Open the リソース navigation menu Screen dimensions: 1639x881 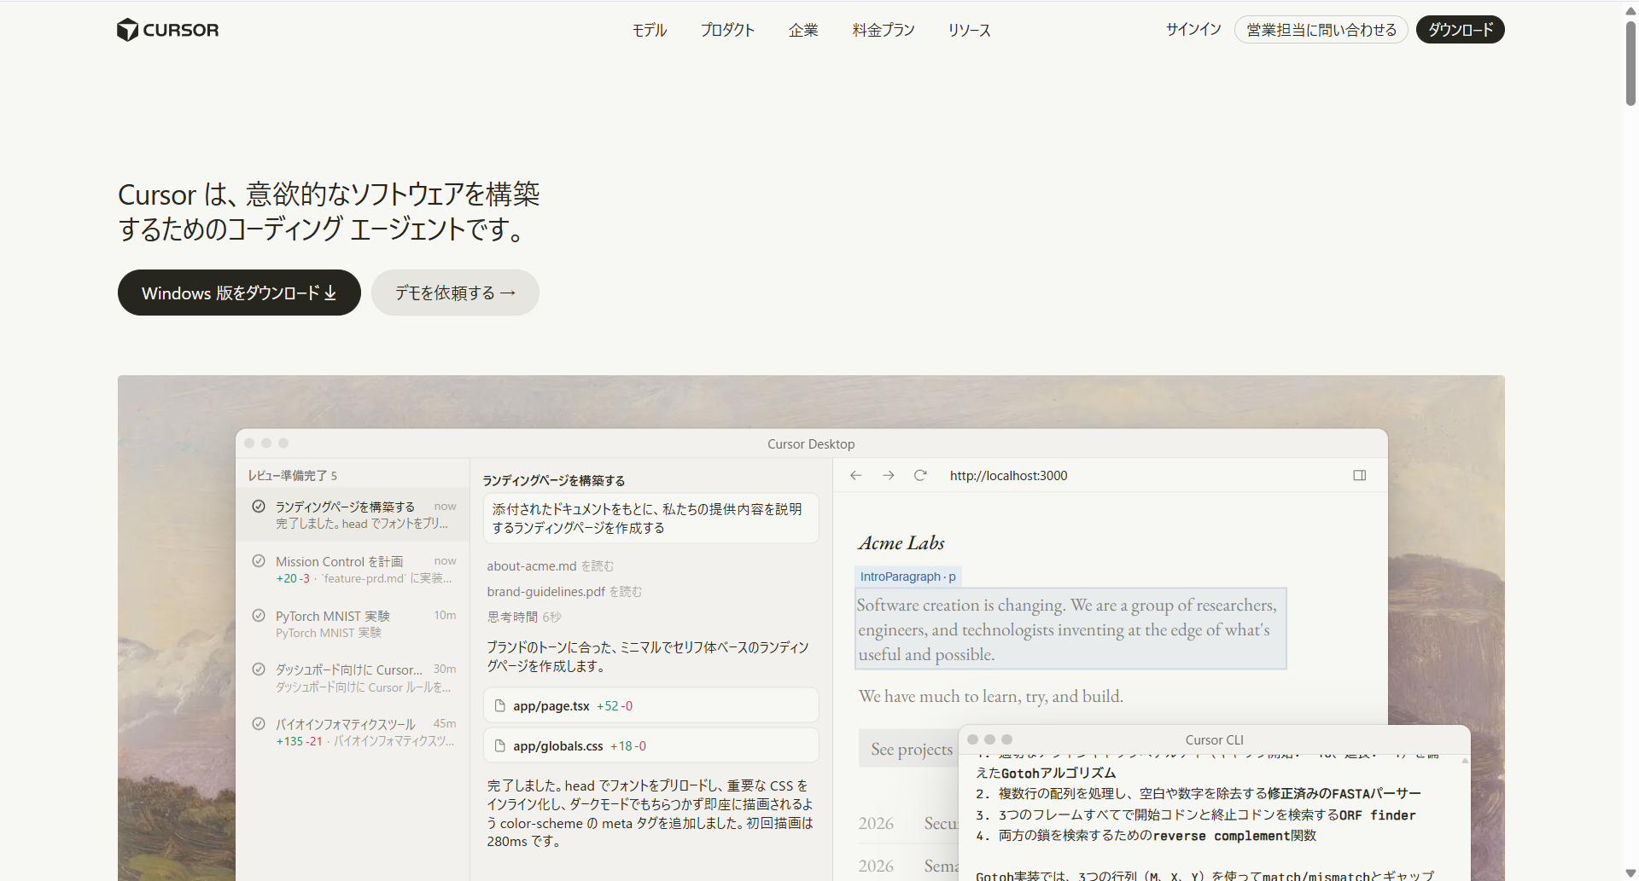coord(969,30)
